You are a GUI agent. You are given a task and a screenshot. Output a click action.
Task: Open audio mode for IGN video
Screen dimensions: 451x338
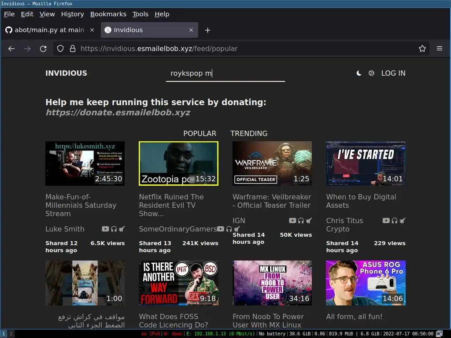(301, 220)
